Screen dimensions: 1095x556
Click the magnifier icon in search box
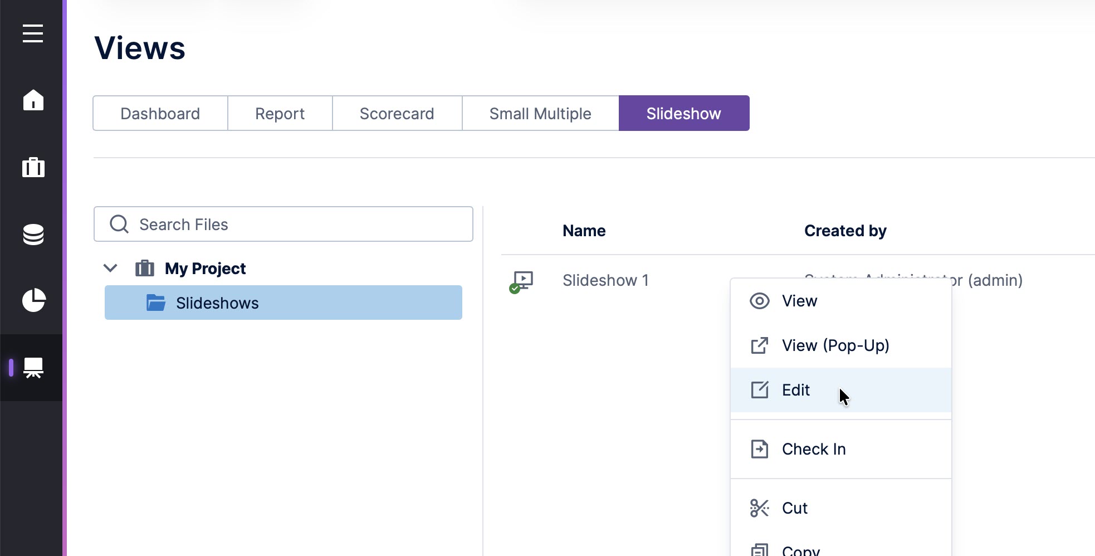pyautogui.click(x=119, y=224)
